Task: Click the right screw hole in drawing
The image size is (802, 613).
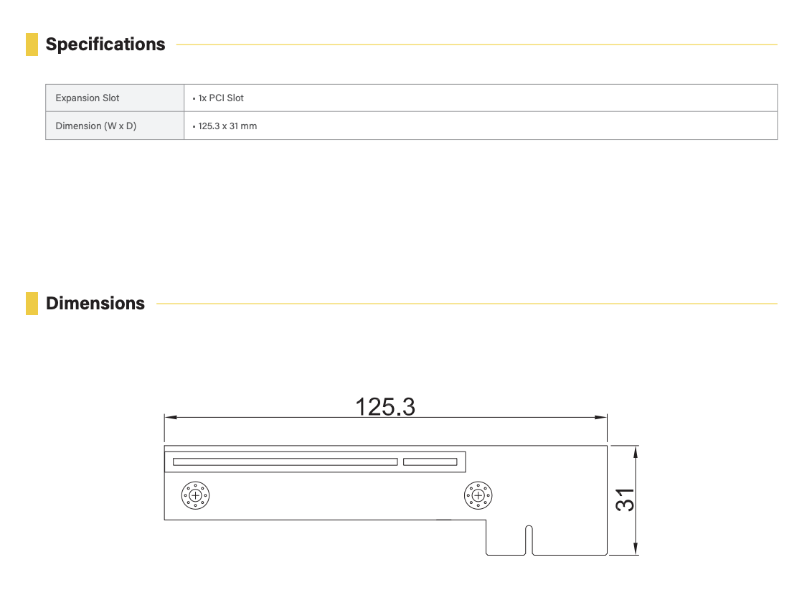Action: tap(478, 495)
